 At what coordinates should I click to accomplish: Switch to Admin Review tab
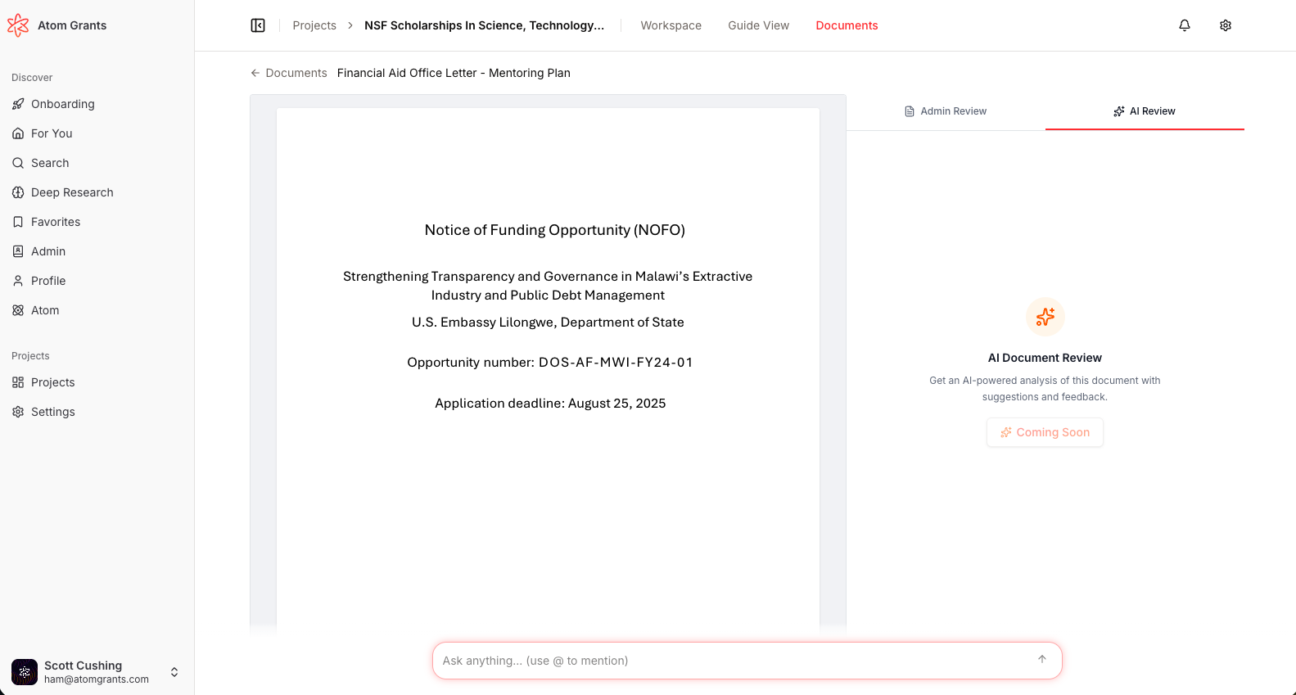pyautogui.click(x=946, y=111)
